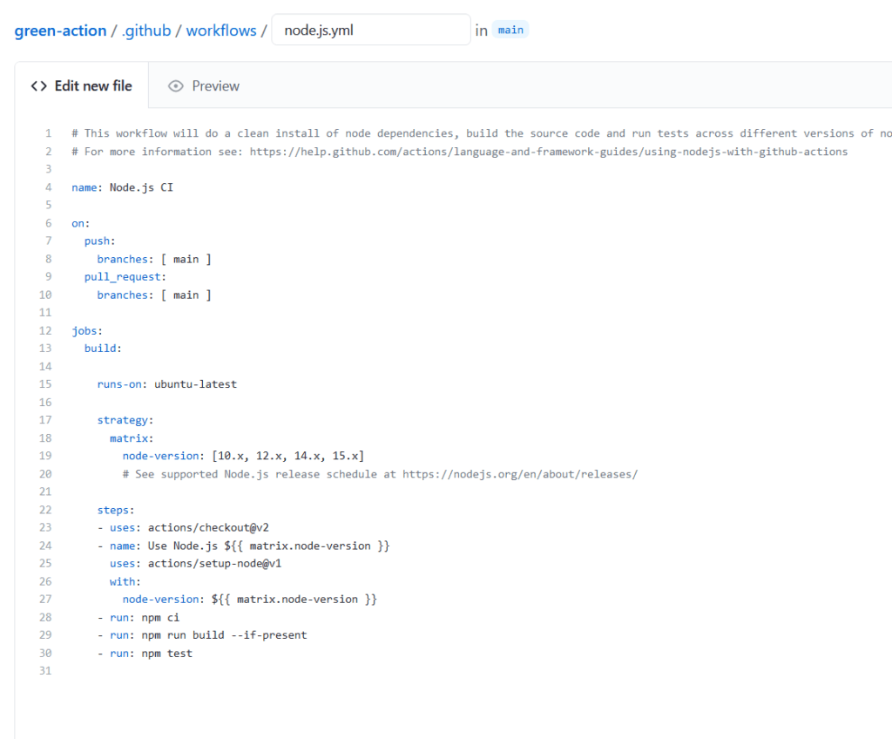Viewport: 892px width, 739px height.
Task: Click the nodejs.org releases URL comment
Action: click(x=519, y=474)
